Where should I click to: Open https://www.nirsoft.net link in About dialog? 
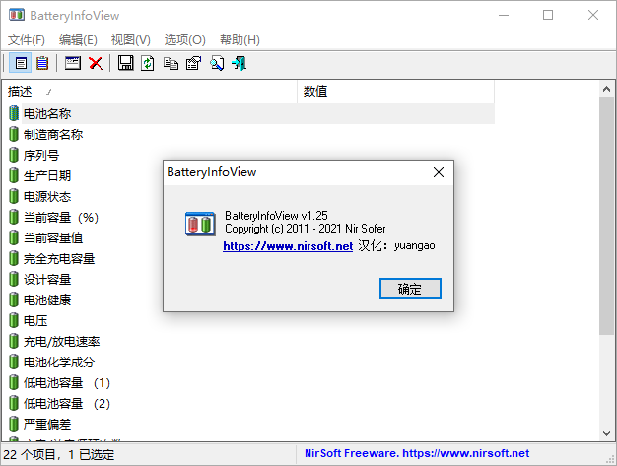click(288, 246)
